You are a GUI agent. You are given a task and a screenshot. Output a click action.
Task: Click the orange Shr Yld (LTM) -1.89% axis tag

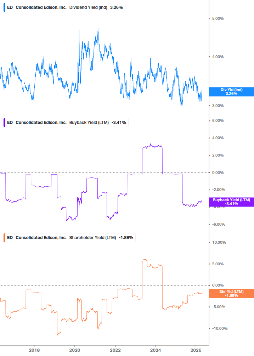tap(231, 294)
